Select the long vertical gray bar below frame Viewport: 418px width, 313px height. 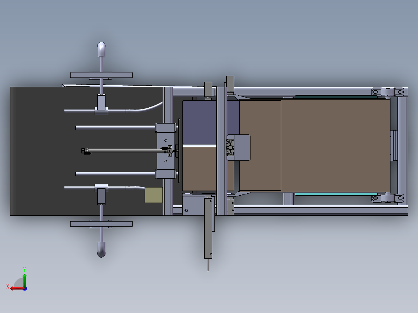tap(208, 228)
